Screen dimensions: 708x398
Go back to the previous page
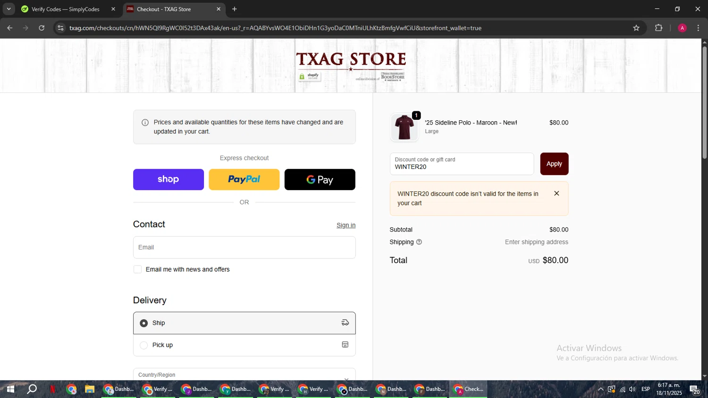point(10,28)
